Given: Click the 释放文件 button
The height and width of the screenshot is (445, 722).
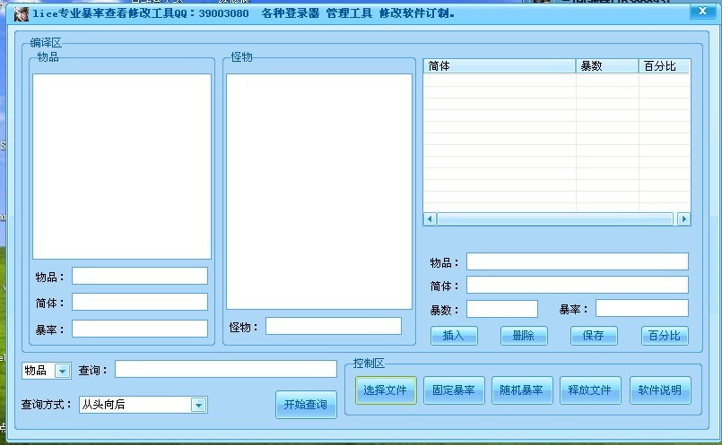Looking at the screenshot, I should 590,390.
